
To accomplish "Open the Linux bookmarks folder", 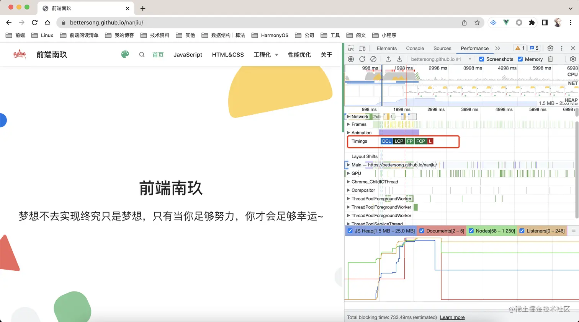I will (42, 35).
